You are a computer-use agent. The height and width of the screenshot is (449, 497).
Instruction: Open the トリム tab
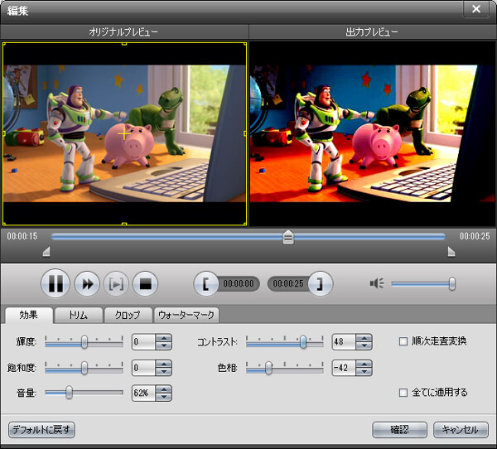(x=79, y=315)
